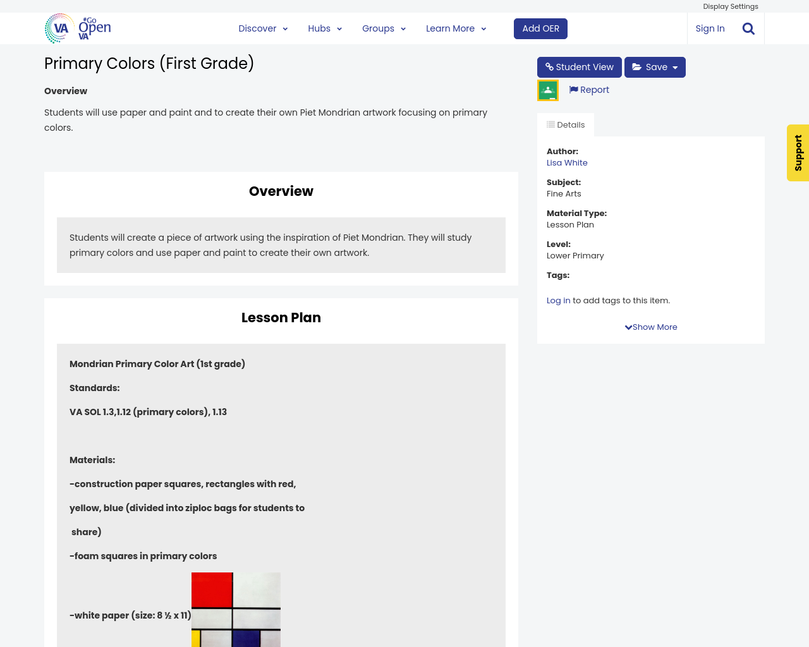Click the Add OER button
The image size is (809, 647).
point(540,28)
